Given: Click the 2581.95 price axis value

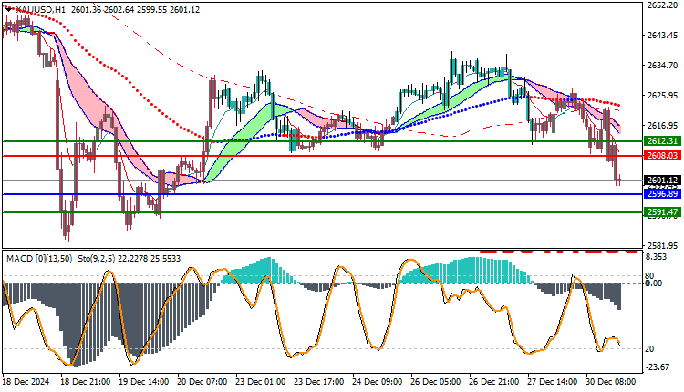Looking at the screenshot, I should click(x=662, y=245).
